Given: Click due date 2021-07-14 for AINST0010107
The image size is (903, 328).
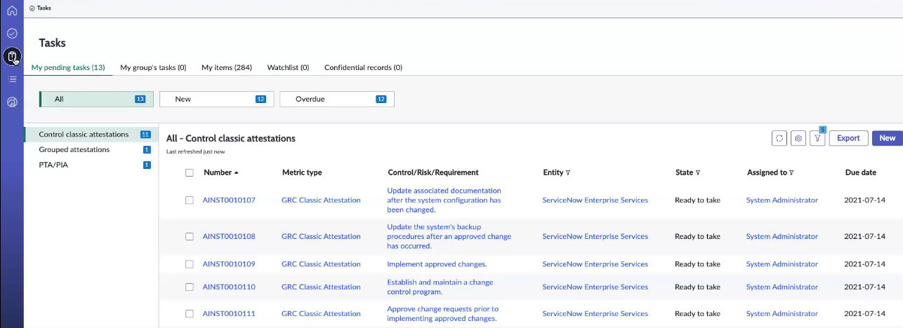Looking at the screenshot, I should pos(863,200).
